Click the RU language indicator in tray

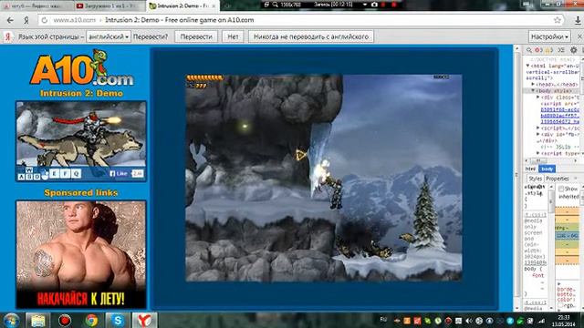click(383, 320)
